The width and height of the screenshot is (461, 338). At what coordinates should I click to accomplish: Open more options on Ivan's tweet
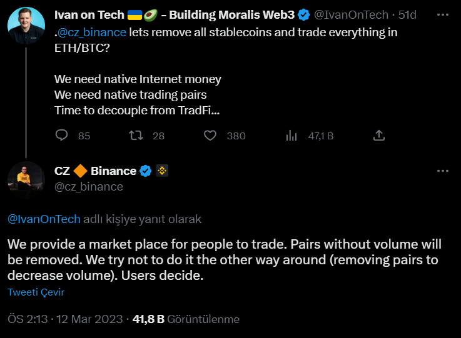[443, 14]
